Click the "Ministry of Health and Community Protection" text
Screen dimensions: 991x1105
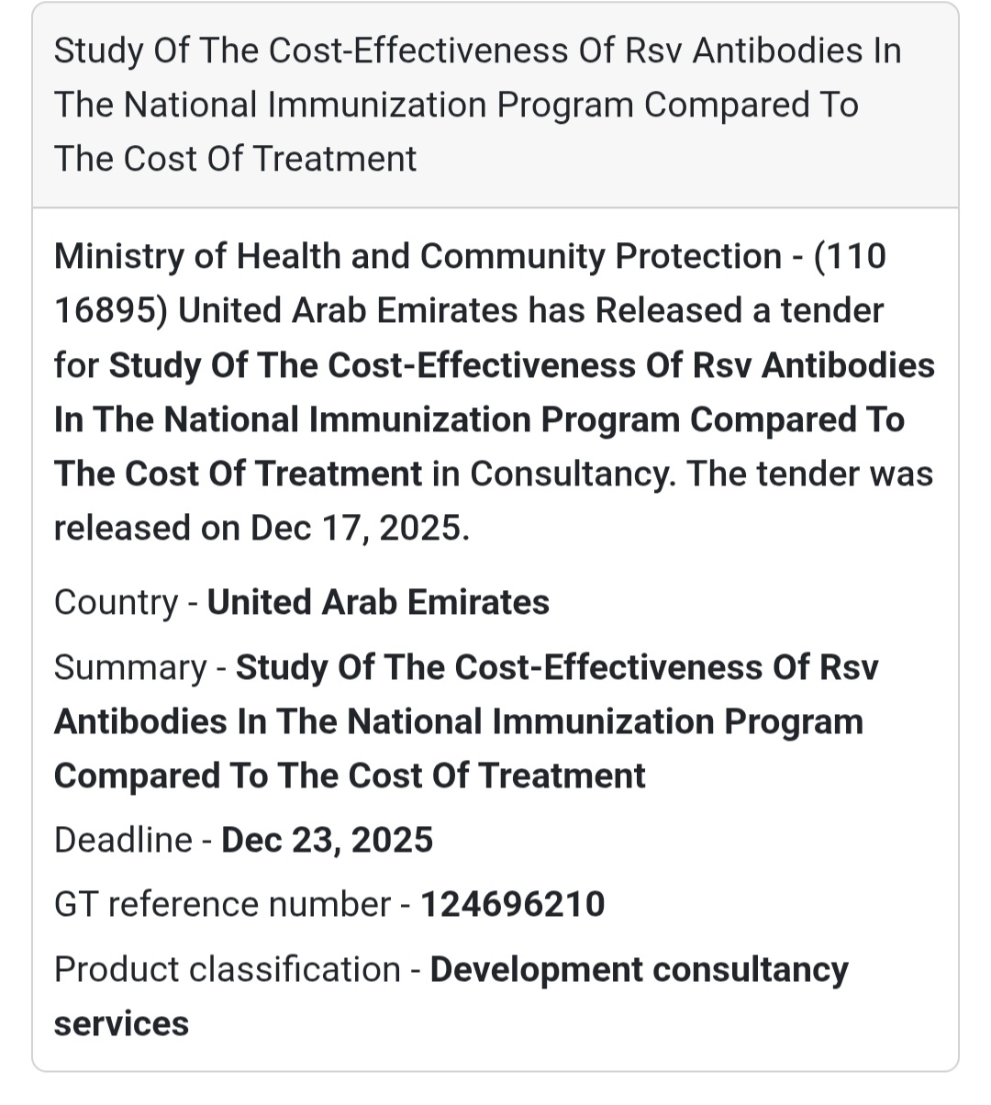[x=418, y=257]
